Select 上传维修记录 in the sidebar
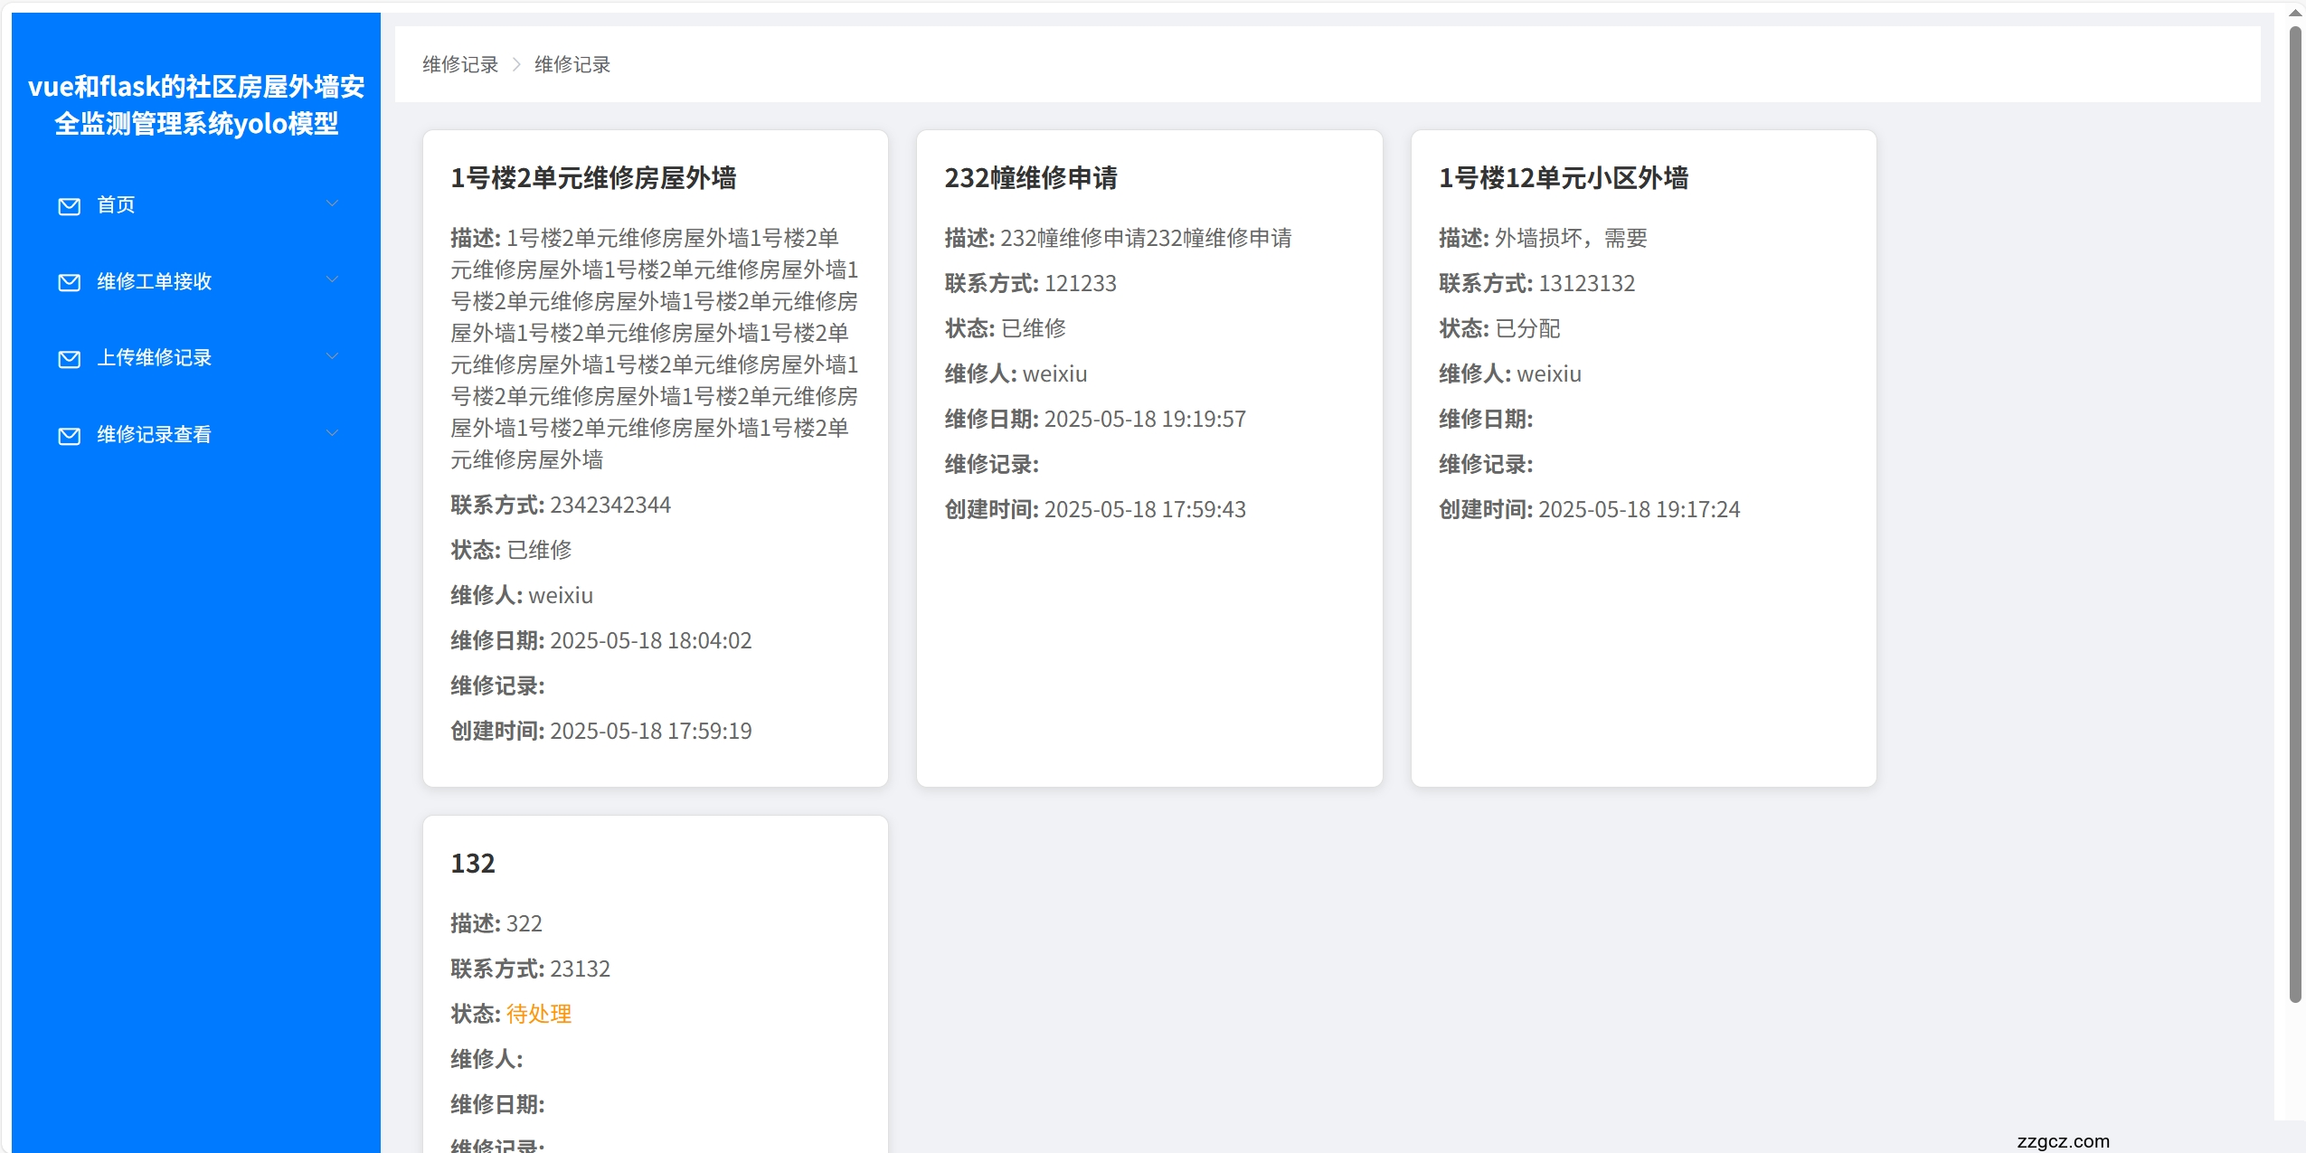The height and width of the screenshot is (1153, 2306). tap(154, 358)
